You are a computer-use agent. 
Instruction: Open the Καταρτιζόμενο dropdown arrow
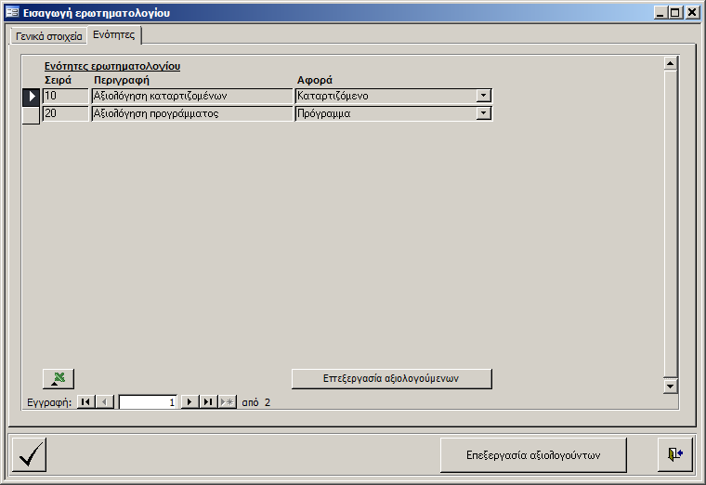(483, 96)
